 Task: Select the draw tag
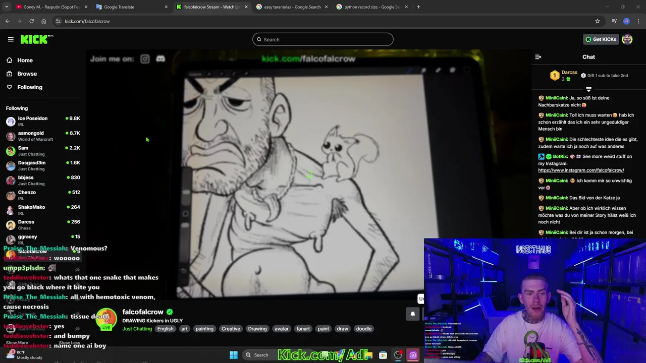tap(343, 329)
